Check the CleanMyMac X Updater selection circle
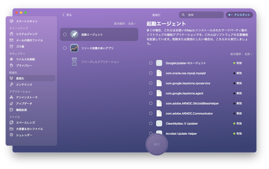Image resolution: width=269 pixels, height=169 pixels. click(150, 123)
